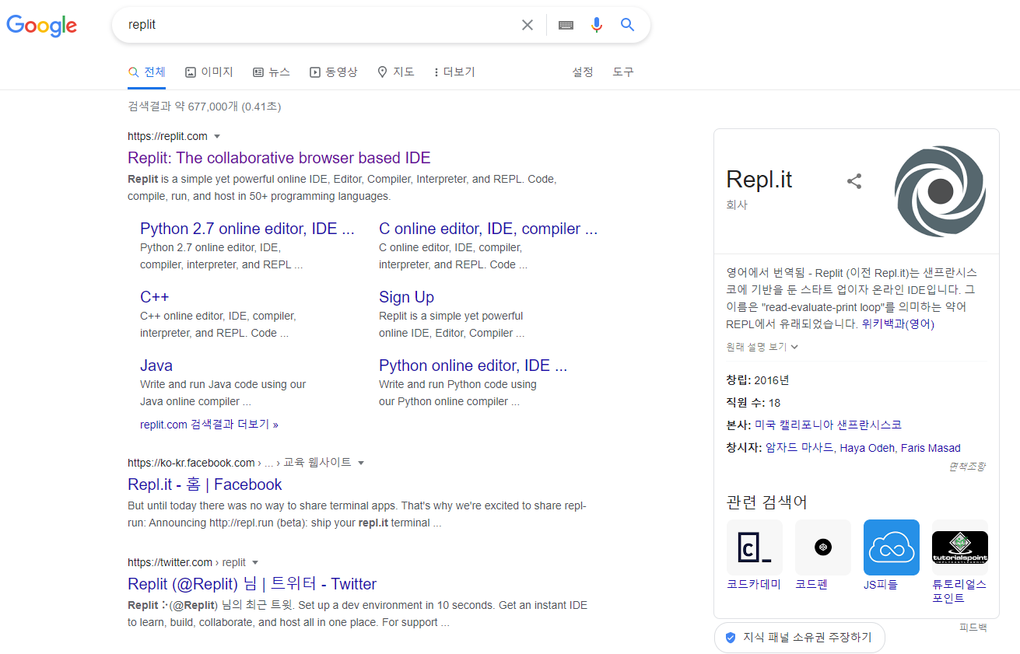Expand dropdown arrow next to replit.com URL
The width and height of the screenshot is (1020, 654).
click(217, 137)
